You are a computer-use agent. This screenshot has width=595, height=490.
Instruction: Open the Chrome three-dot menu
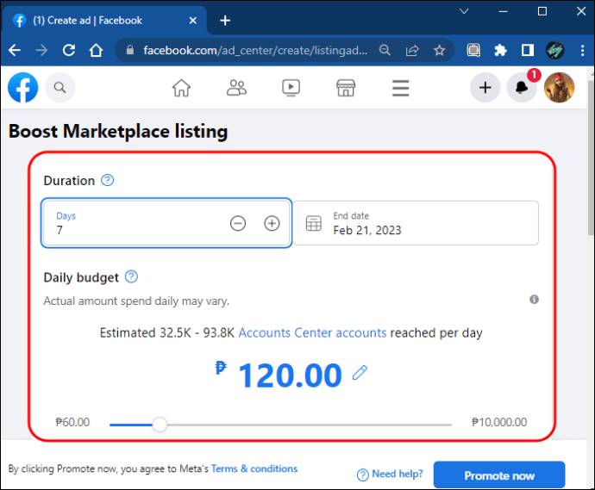pos(582,50)
